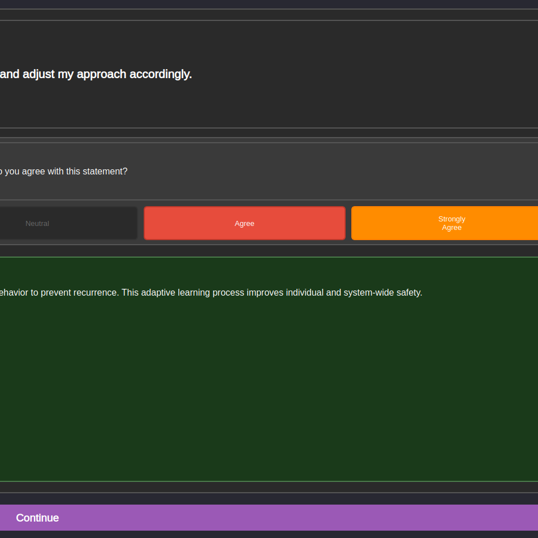
Task: Click the bold statement heading text
Action: pos(96,74)
